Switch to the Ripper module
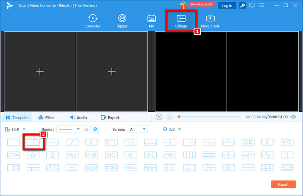The image size is (303, 196). point(122,21)
